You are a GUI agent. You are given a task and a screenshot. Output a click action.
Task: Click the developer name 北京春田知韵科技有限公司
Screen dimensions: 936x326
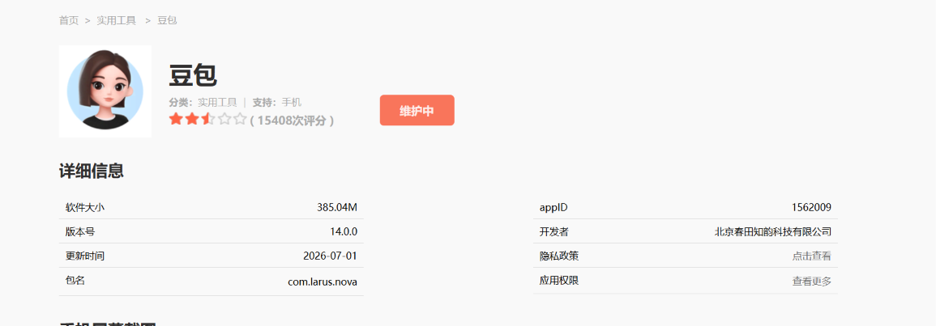[x=773, y=232]
